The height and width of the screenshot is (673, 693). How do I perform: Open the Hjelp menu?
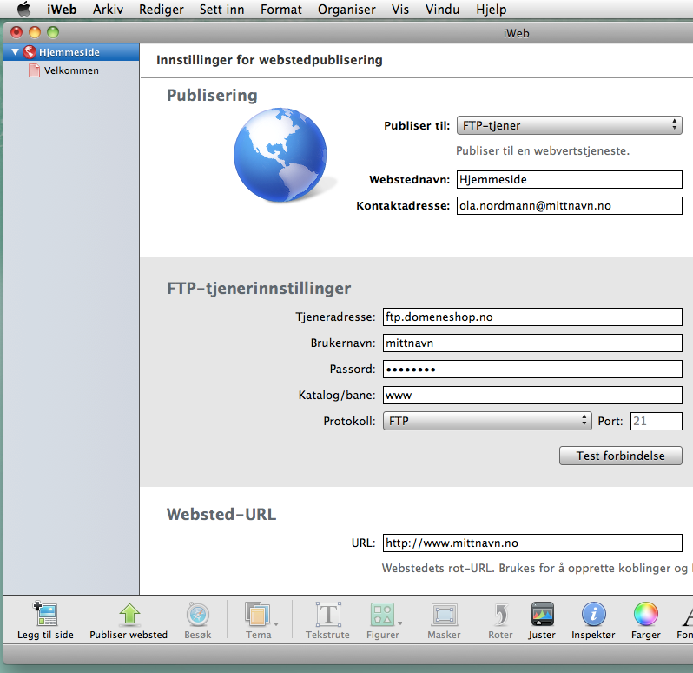pos(491,10)
